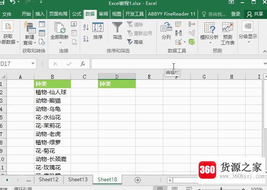
Task: Select column B header
Action: (x=53, y=77)
